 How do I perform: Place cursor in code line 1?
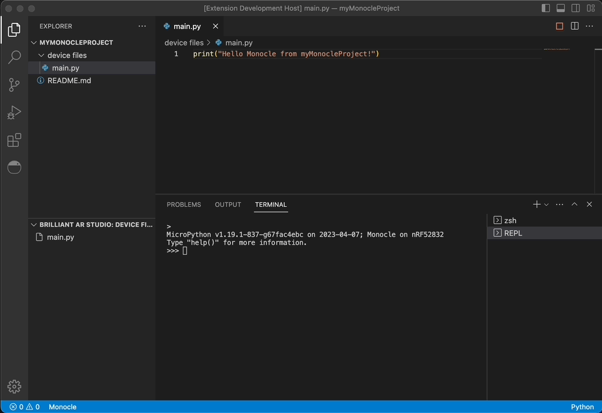(x=286, y=54)
